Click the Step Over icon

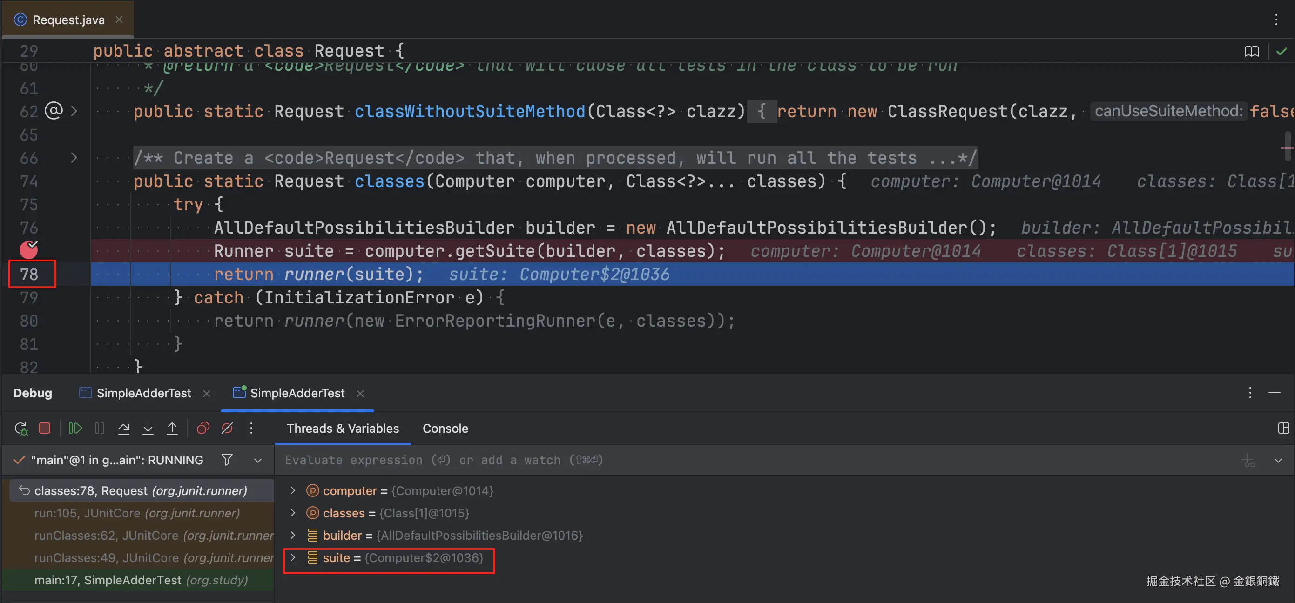click(x=124, y=428)
